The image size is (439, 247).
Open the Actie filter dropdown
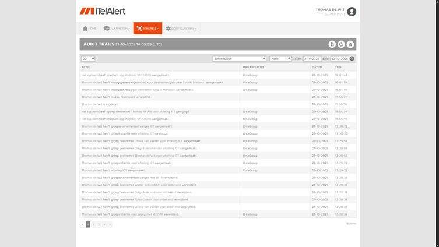click(x=280, y=59)
